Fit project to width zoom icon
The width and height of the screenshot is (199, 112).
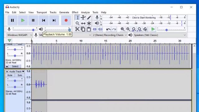pos(140,29)
